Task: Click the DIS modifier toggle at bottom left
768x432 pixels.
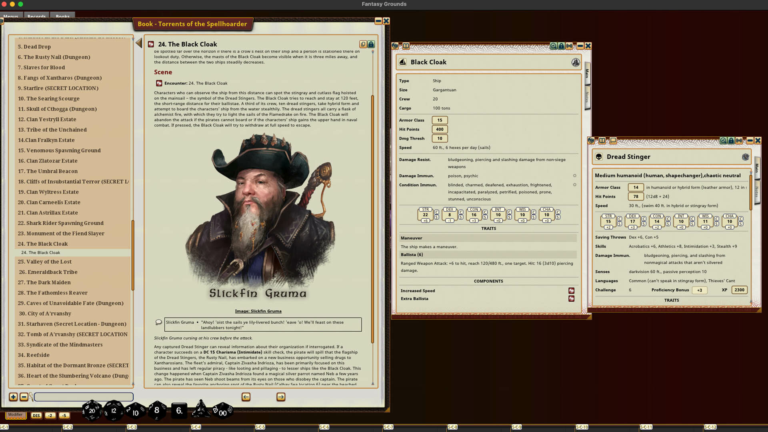Action: click(36, 415)
